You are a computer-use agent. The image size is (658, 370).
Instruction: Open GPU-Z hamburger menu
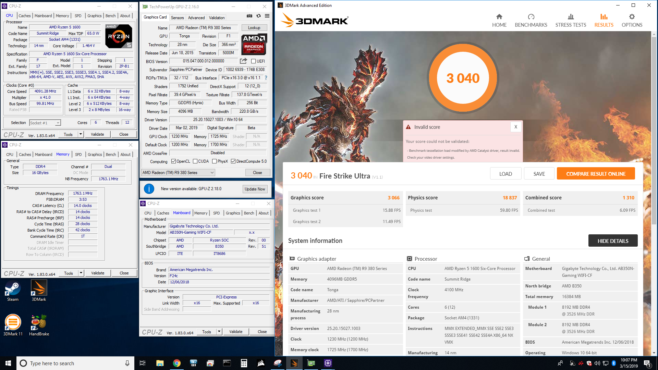point(267,16)
